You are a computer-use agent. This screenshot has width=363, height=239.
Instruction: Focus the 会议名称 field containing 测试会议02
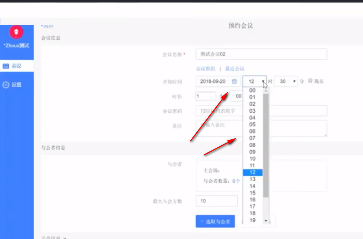261,54
